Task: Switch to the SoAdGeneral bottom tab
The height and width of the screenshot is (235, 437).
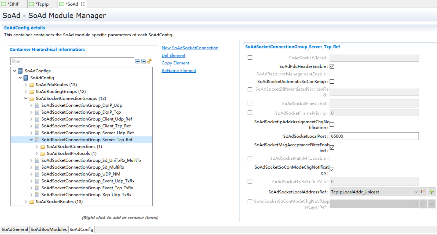Action: pyautogui.click(x=15, y=229)
